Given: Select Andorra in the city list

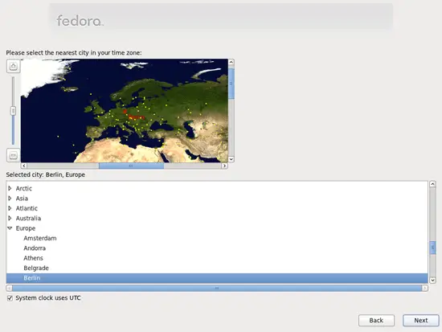Looking at the screenshot, I should tap(217, 248).
